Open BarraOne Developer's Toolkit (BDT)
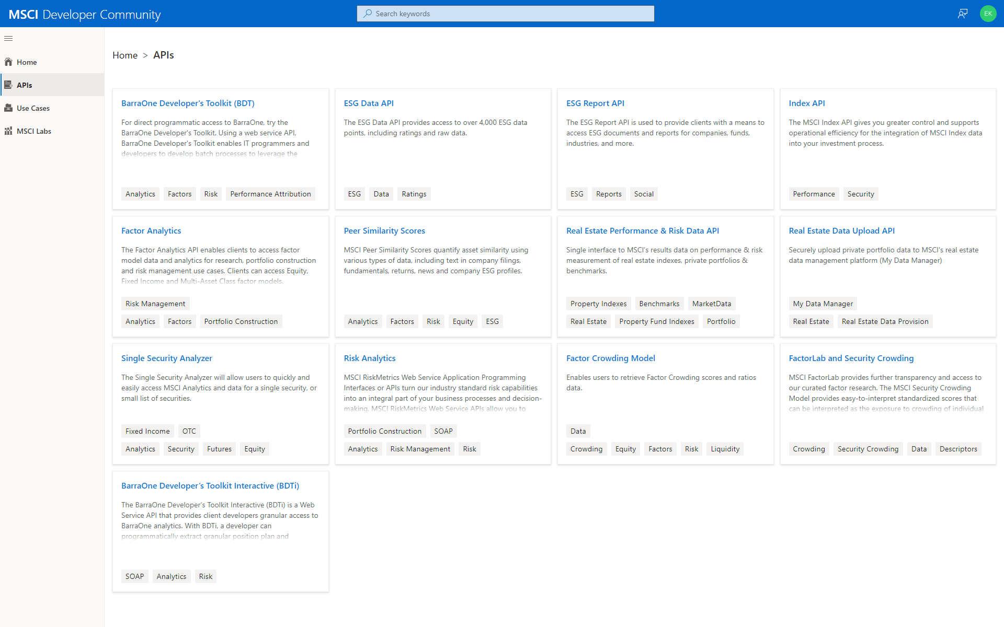1004x627 pixels. pos(188,103)
